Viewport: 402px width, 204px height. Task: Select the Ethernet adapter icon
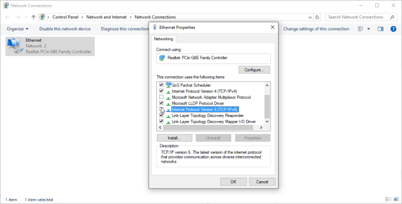[14, 46]
